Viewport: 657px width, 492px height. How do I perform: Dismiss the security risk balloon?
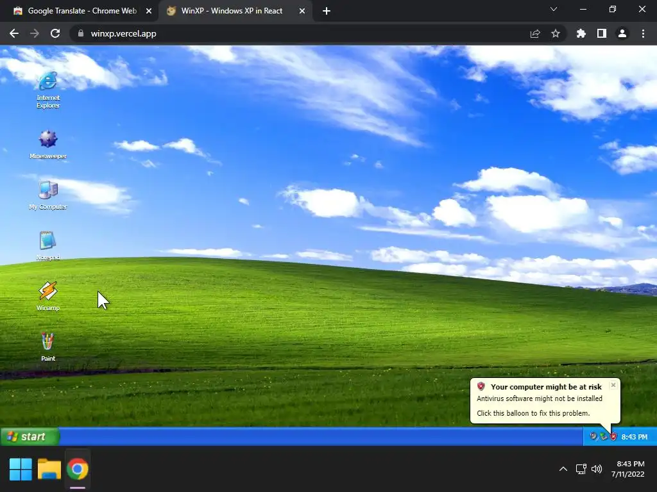pos(613,385)
